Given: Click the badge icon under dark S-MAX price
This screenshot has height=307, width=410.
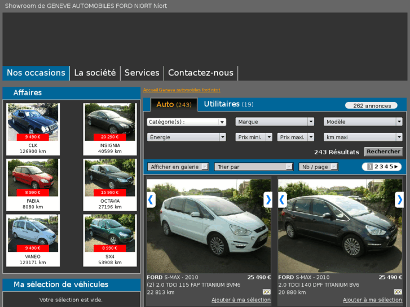Looking at the screenshot, I should pos(398,292).
